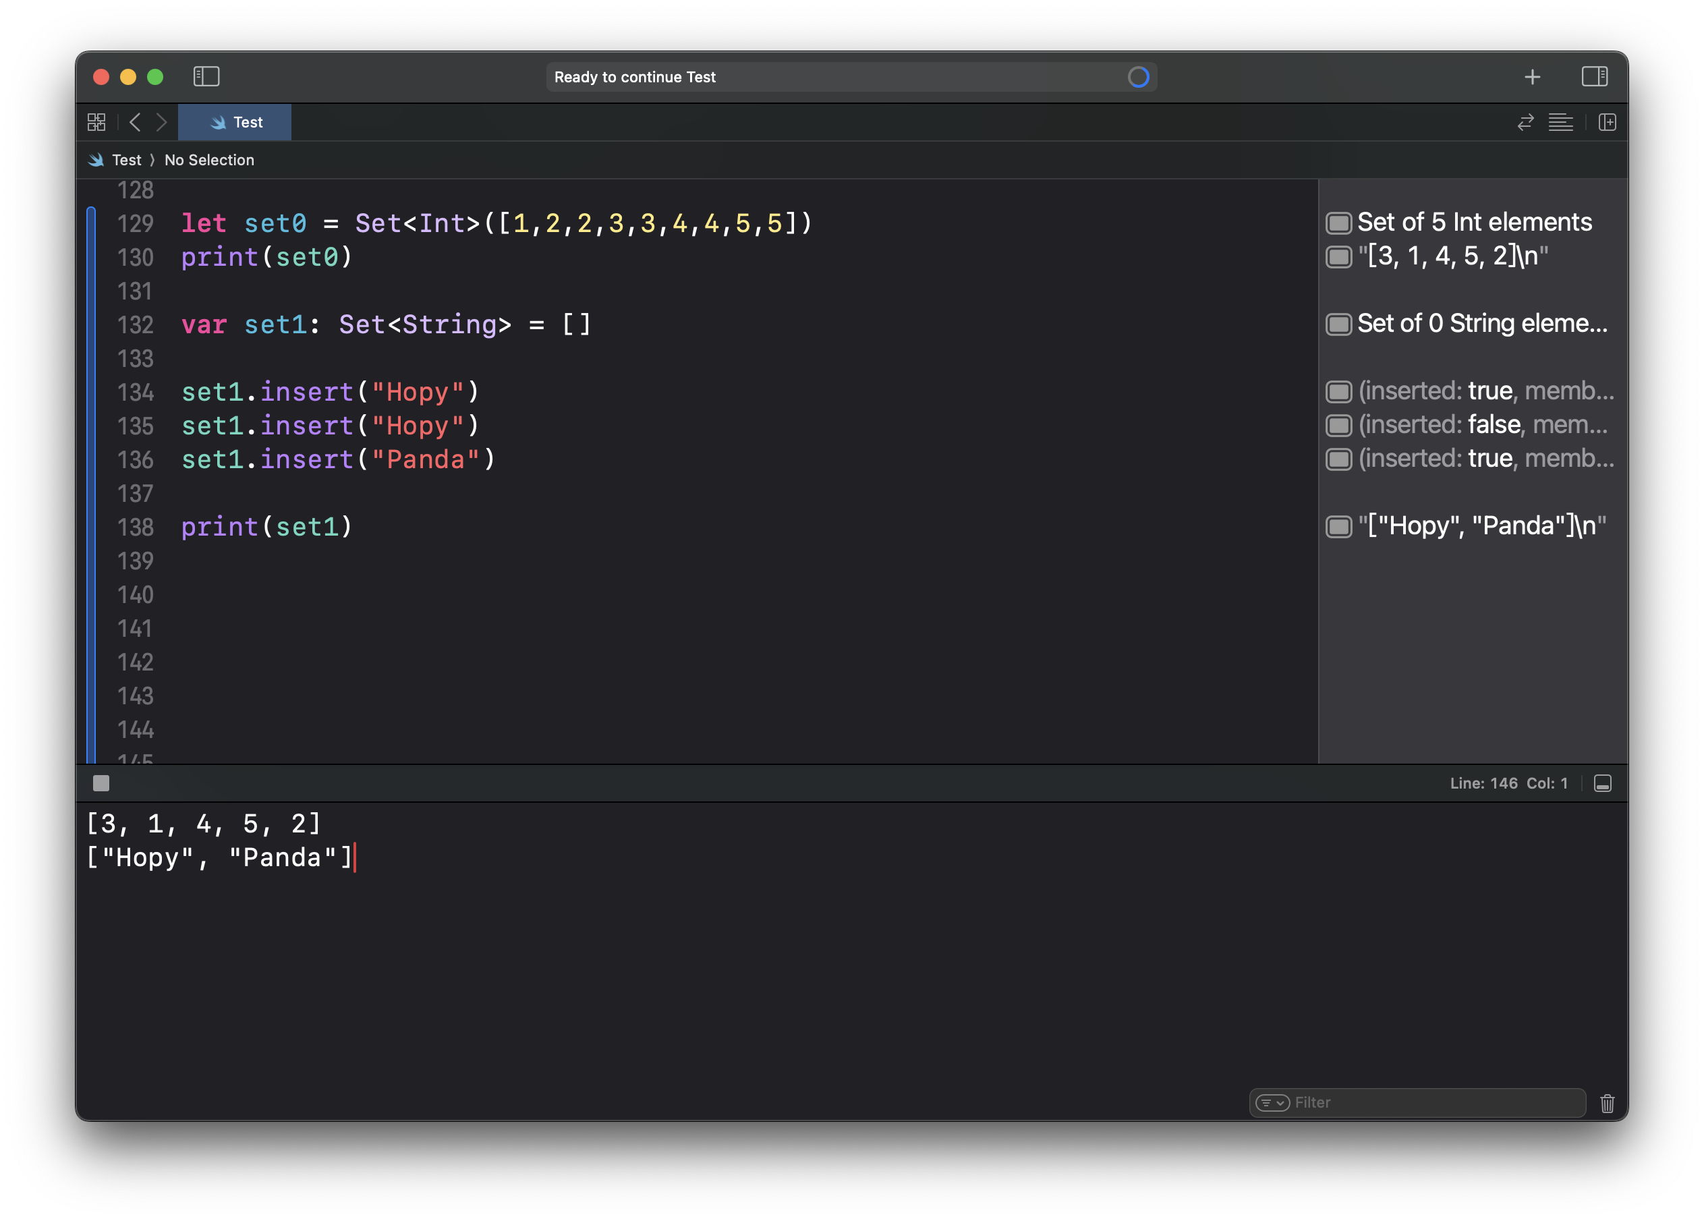Show result for "[3, 1, 4, 5, 2]\n"
1704x1221 pixels.
point(1339,257)
